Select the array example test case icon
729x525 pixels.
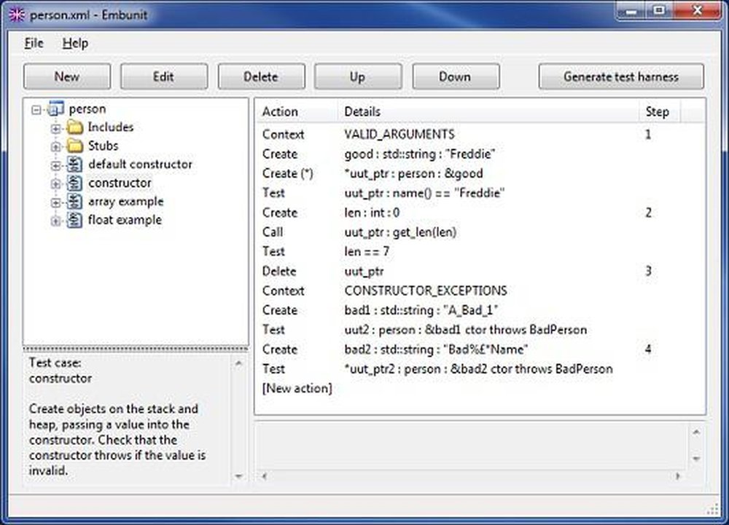coord(74,202)
